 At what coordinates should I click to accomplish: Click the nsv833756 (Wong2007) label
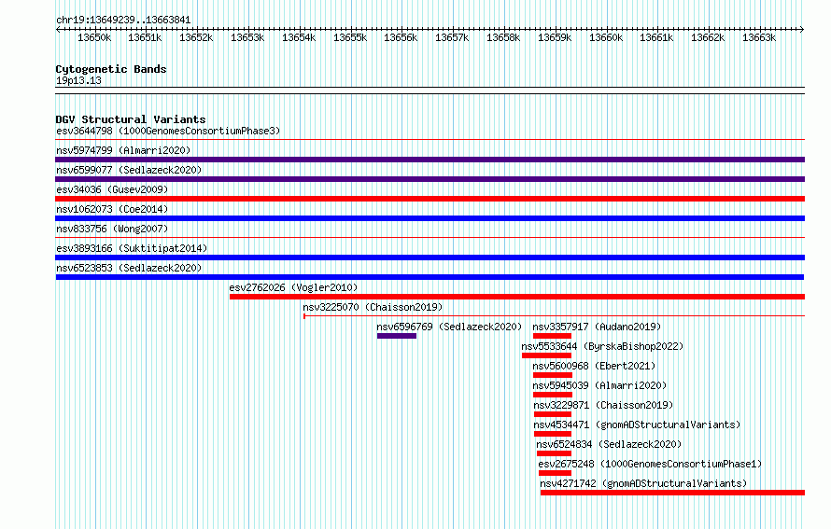point(112,229)
